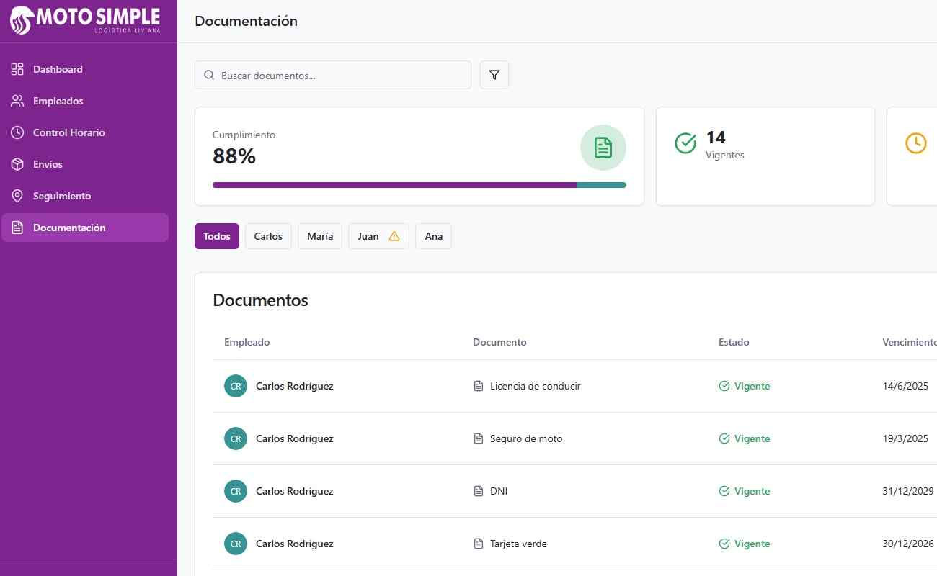The image size is (937, 576).
Task: Sort by the Documento column header
Action: click(499, 342)
